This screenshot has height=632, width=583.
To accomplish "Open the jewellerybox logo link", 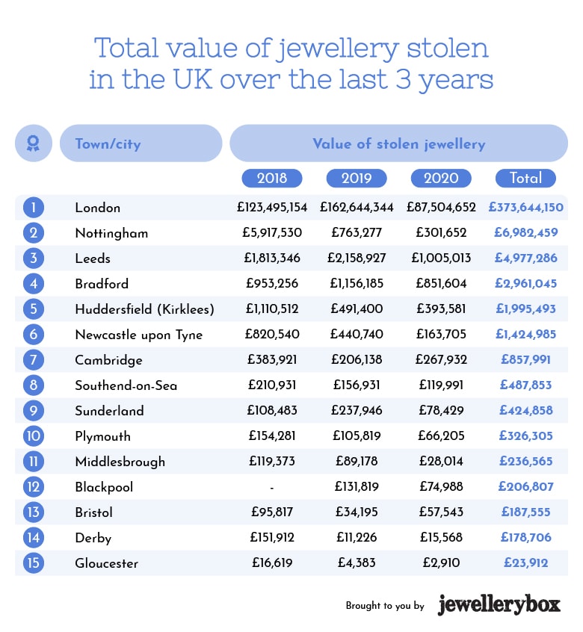I will point(499,604).
